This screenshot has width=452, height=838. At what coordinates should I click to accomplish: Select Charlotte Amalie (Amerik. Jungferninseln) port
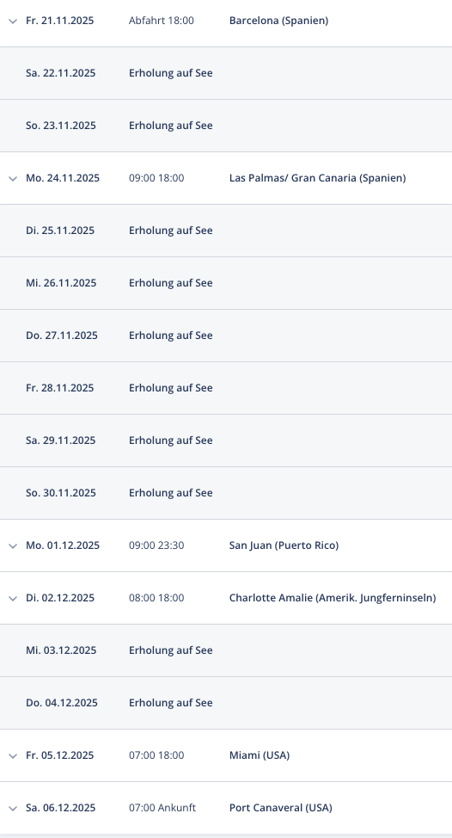[333, 598]
